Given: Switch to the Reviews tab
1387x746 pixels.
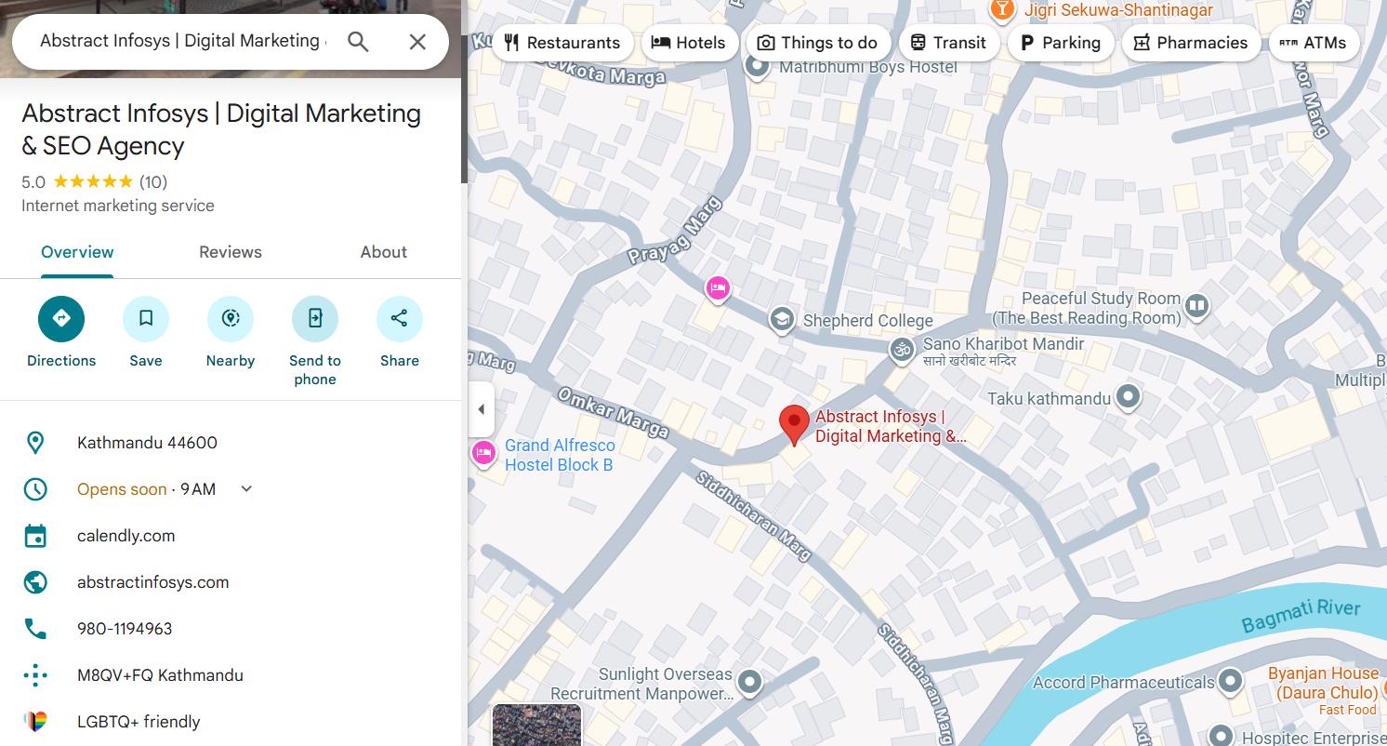Looking at the screenshot, I should tap(231, 252).
